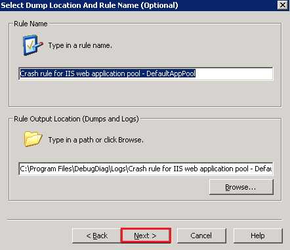Click the yellow folder icon
This screenshot has height=250, width=290.
33,139
